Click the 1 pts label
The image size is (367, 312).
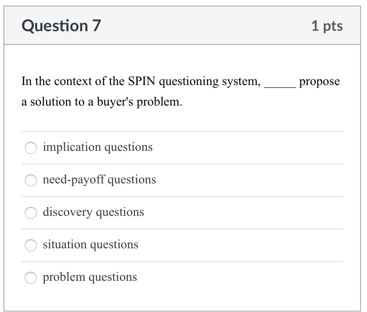click(x=328, y=26)
